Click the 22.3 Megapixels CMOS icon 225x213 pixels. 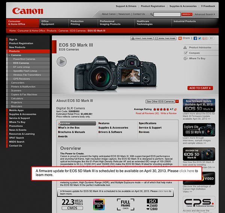pos(72,204)
